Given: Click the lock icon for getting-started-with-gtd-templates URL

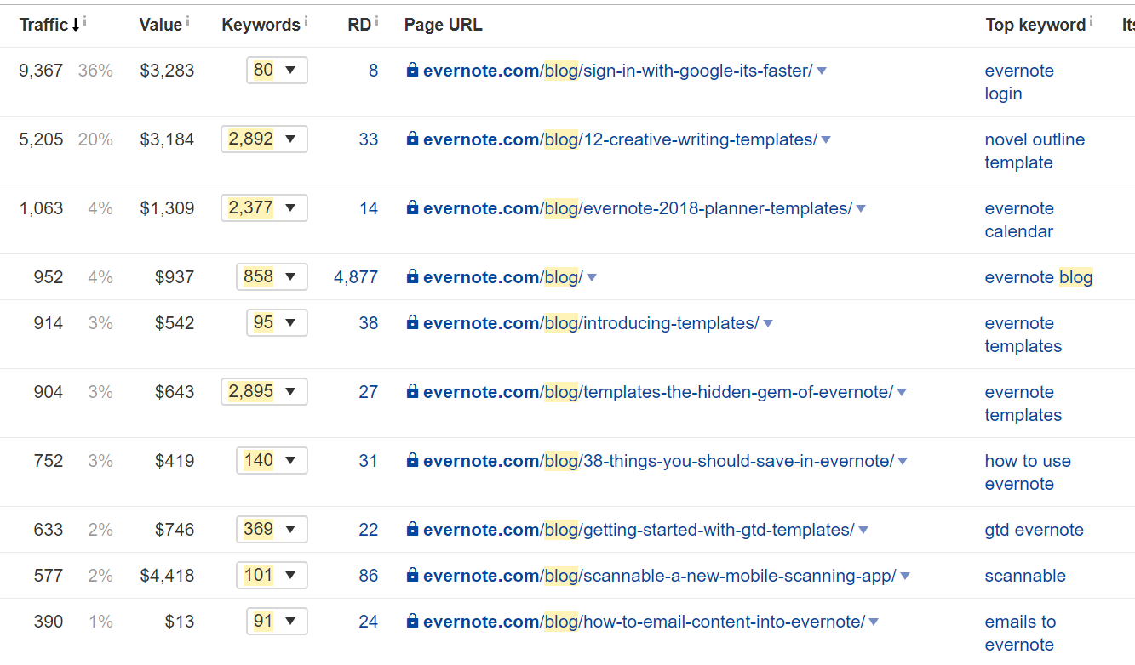Looking at the screenshot, I should click(412, 529).
